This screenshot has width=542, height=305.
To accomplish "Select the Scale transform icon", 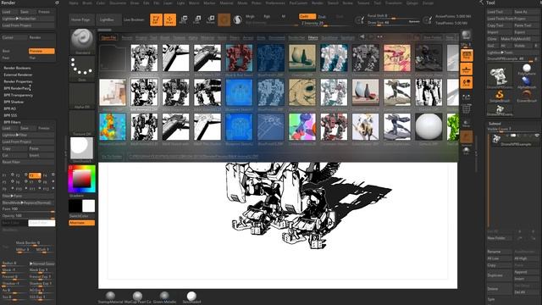I will click(x=197, y=19).
